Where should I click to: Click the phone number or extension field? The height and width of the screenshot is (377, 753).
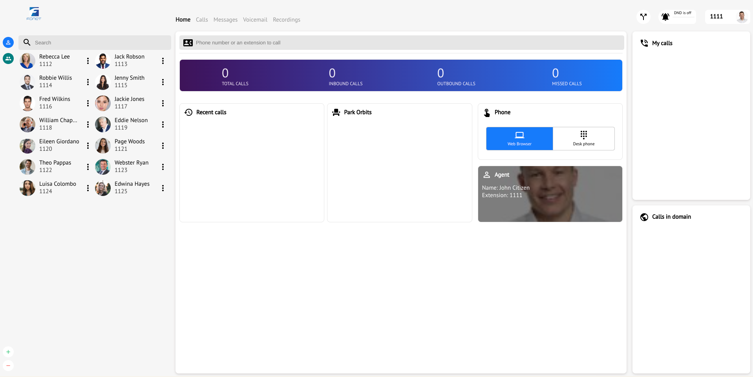pyautogui.click(x=402, y=43)
